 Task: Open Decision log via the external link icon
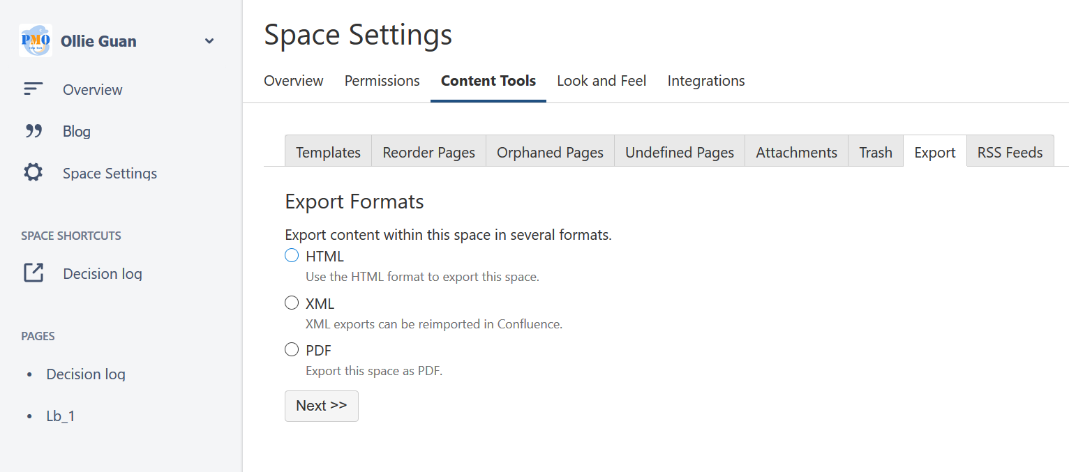[33, 273]
